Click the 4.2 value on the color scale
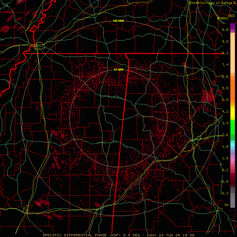 [225, 112]
